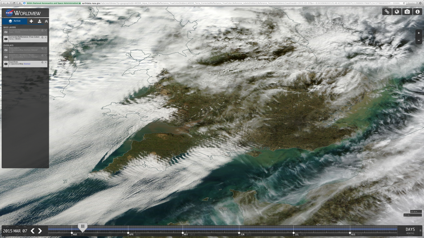Show the Place Labels overlay

click(6, 50)
